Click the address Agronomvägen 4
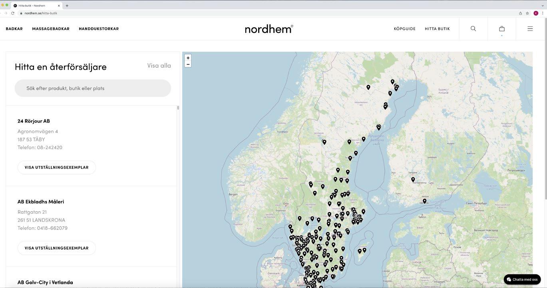 point(38,131)
